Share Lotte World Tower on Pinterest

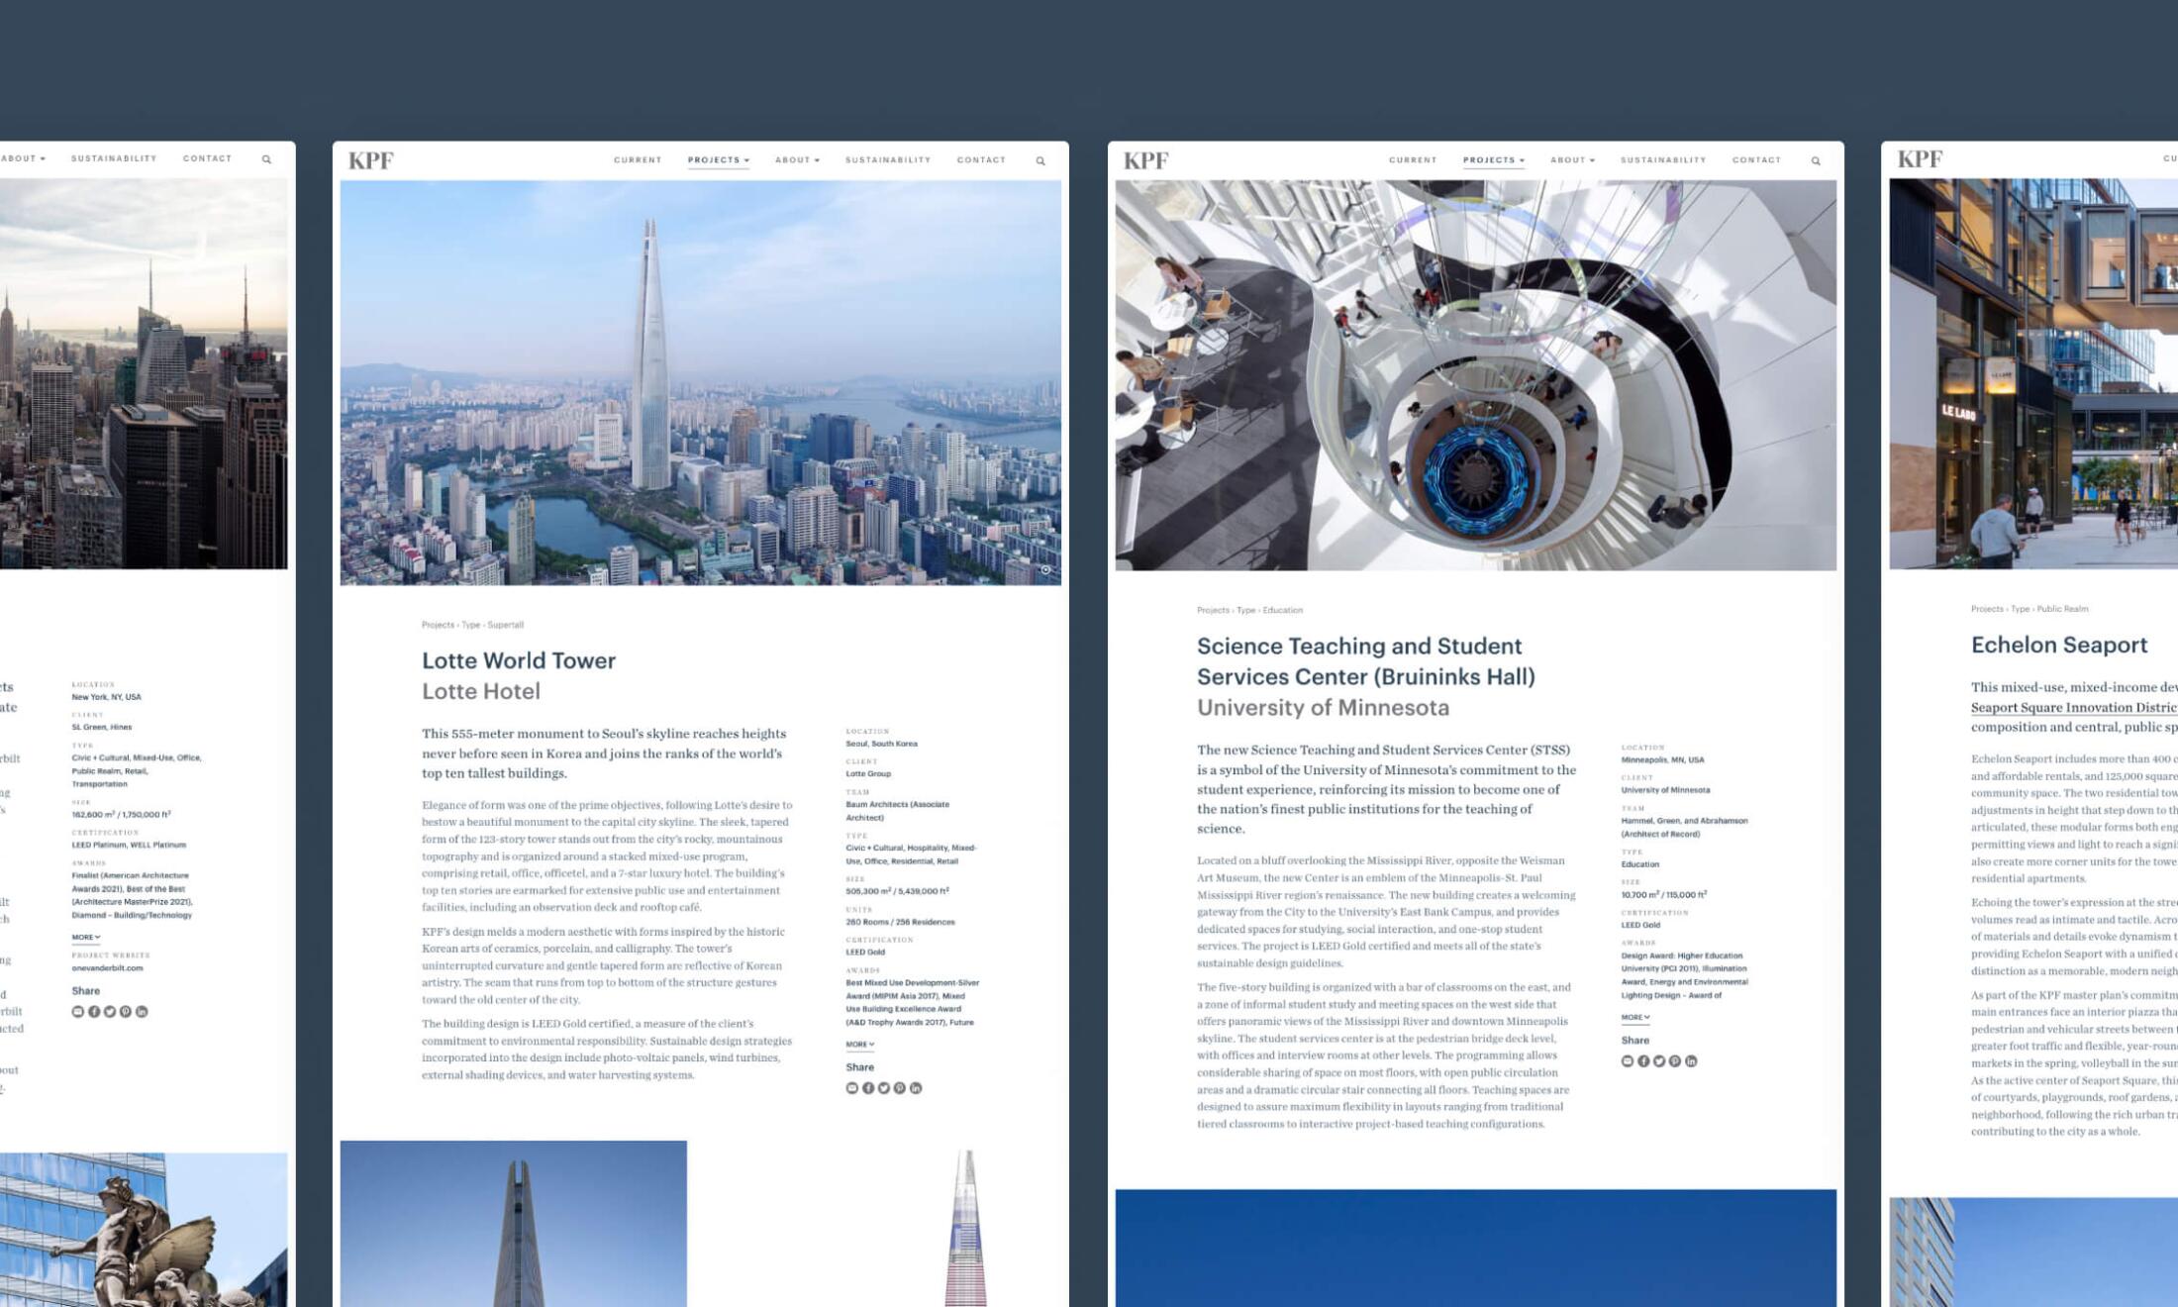(900, 1088)
